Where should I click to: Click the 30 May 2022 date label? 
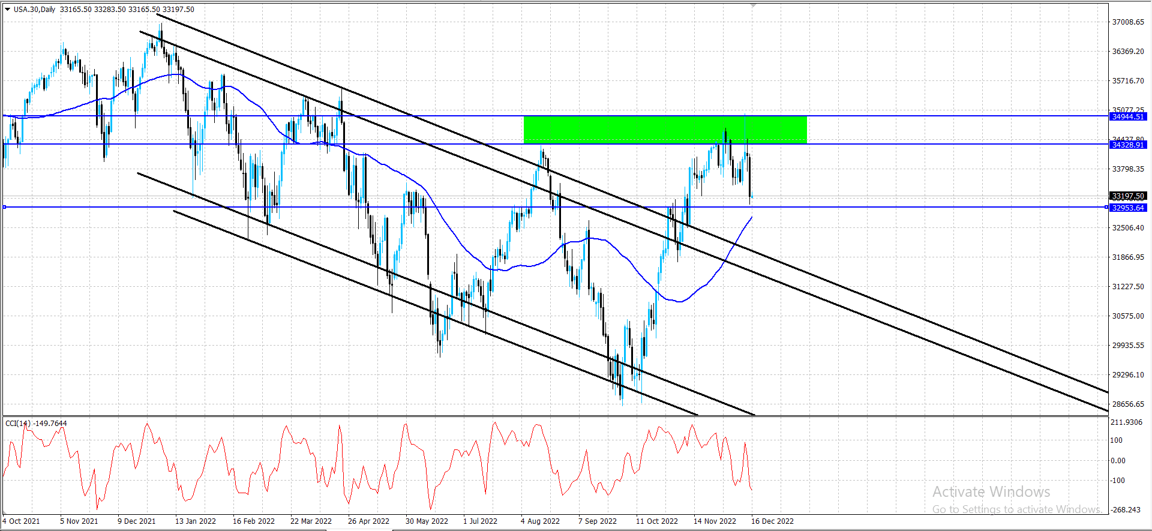[427, 521]
